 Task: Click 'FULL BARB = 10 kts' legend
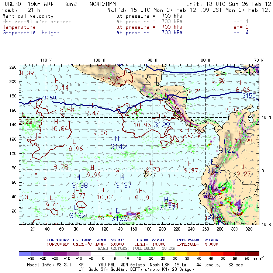pos(154,248)
